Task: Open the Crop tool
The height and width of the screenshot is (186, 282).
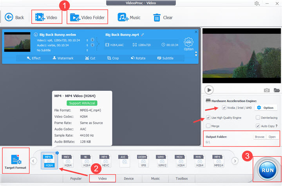Action: [113, 58]
